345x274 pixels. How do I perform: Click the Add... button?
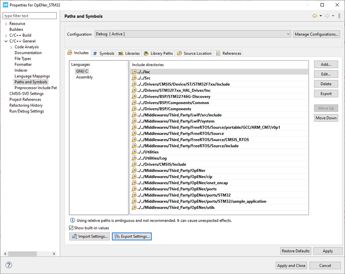tap(326, 64)
